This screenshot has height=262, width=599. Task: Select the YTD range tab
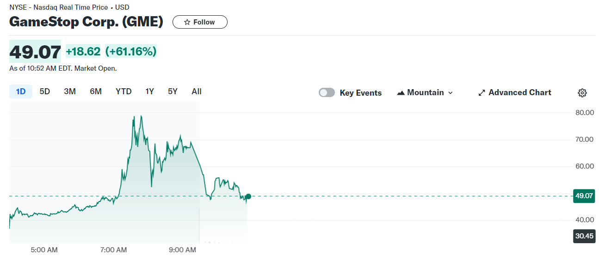124,91
